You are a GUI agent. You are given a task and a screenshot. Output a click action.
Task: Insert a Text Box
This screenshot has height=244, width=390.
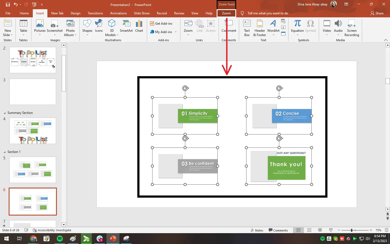coord(247,28)
